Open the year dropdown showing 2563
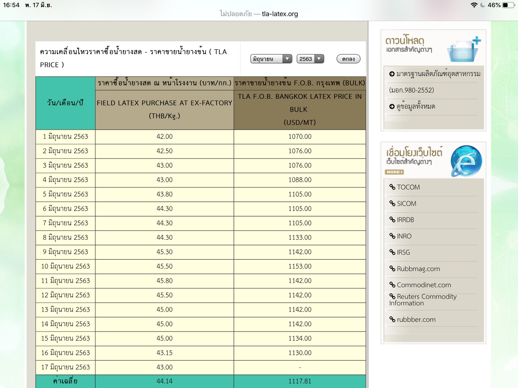This screenshot has height=388, width=518. point(310,59)
